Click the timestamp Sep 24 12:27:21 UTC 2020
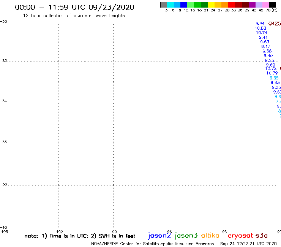 tap(248, 244)
